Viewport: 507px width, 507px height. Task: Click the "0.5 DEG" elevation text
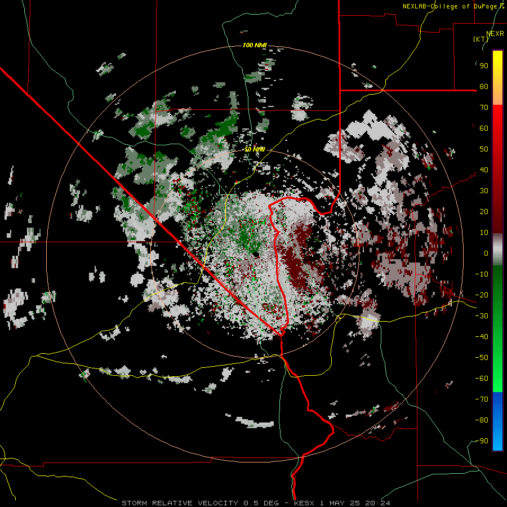(260, 503)
